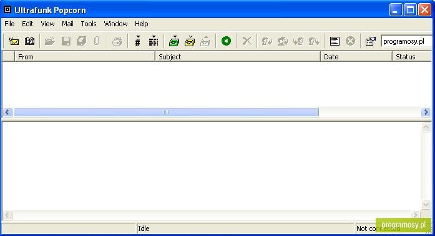
Task: Click the hash download headers icon
Action: [x=137, y=41]
